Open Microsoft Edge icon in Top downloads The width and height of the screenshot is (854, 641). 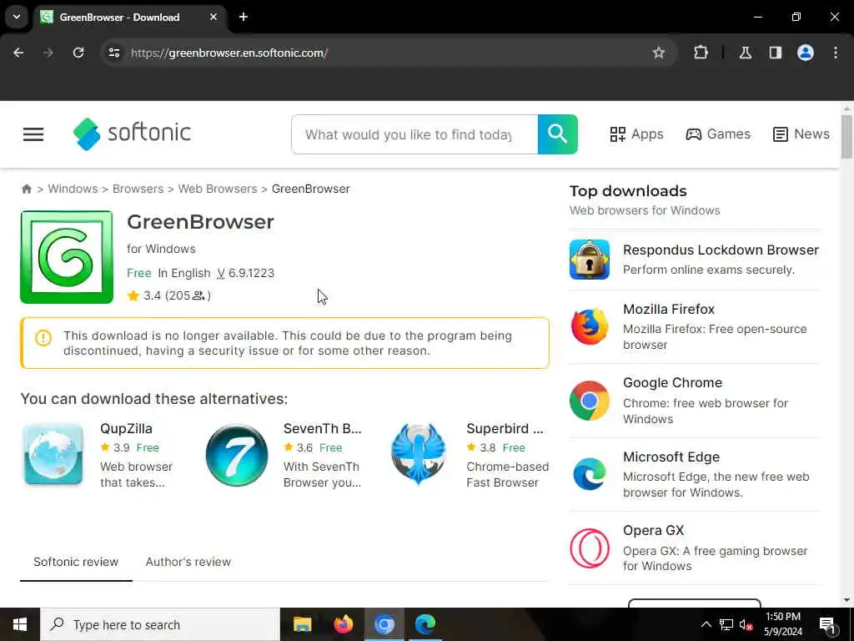(590, 474)
